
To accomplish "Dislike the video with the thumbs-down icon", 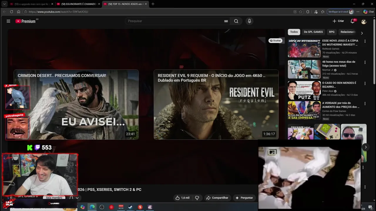I will pos(197,198).
